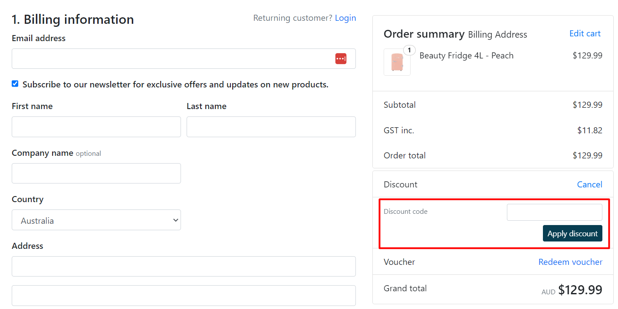Focus the Discount code input box
Image resolution: width=618 pixels, height=309 pixels.
click(555, 212)
